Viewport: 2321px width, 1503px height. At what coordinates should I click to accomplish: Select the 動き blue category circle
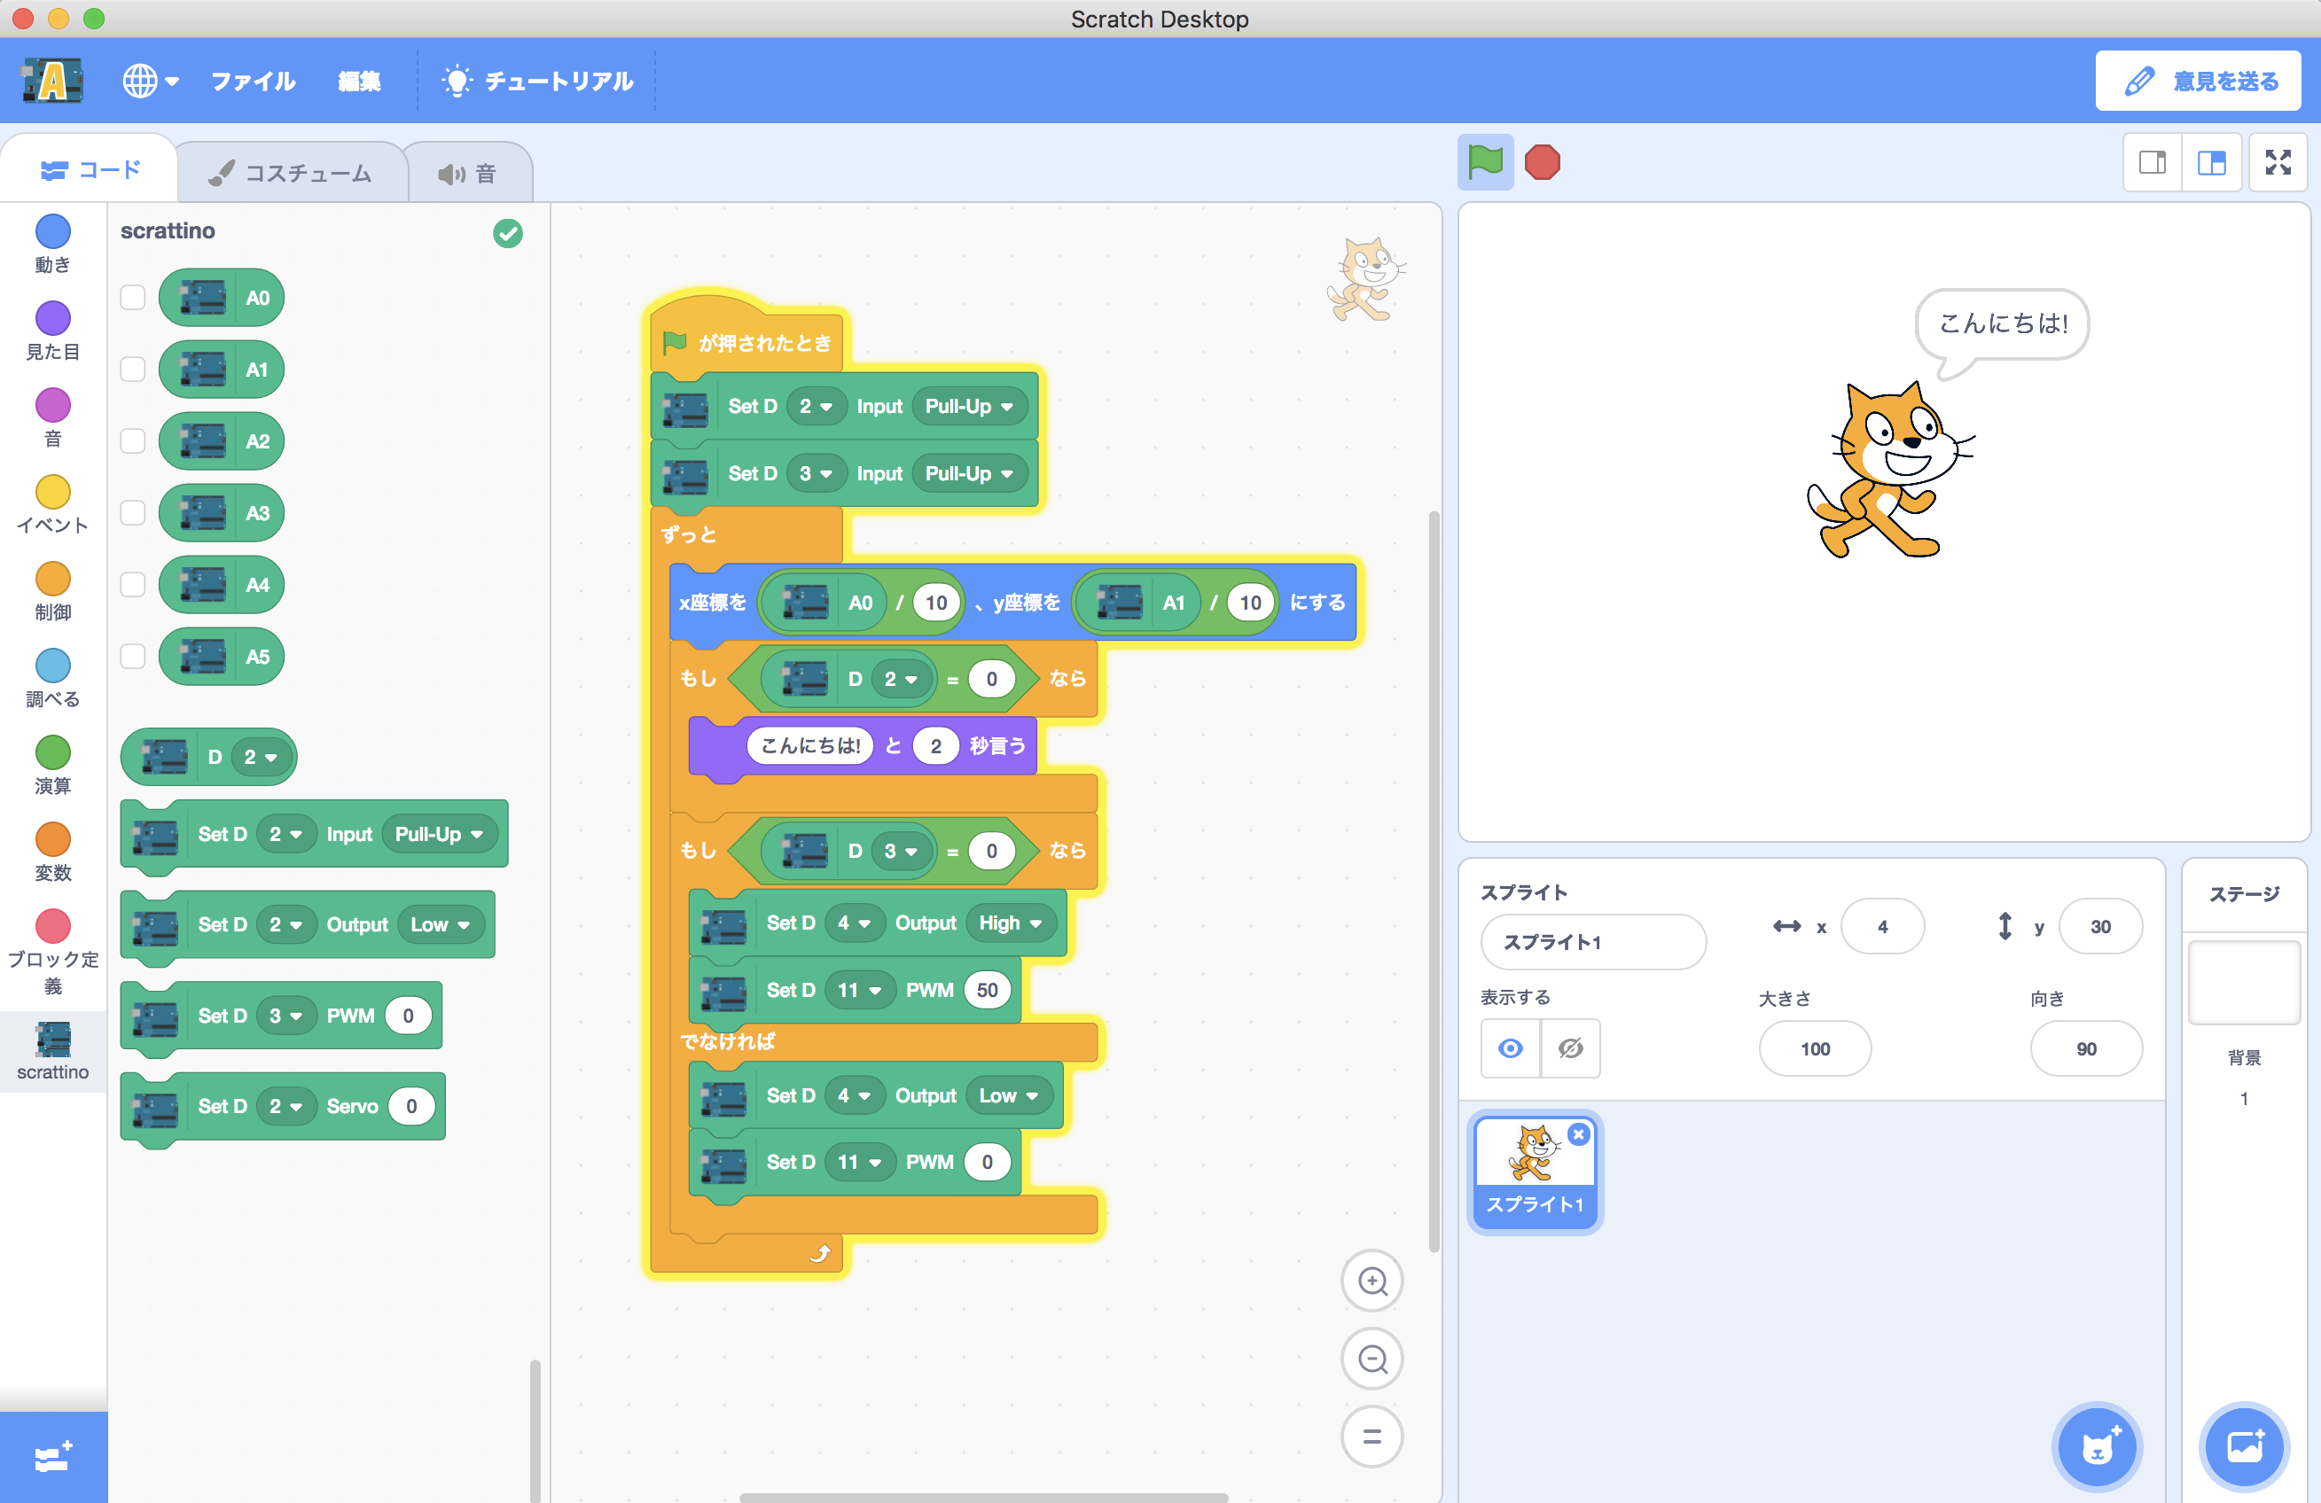pos(52,232)
